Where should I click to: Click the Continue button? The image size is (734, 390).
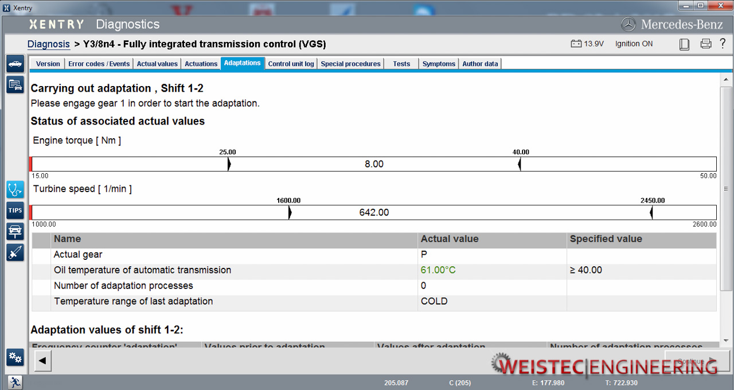[x=697, y=361]
